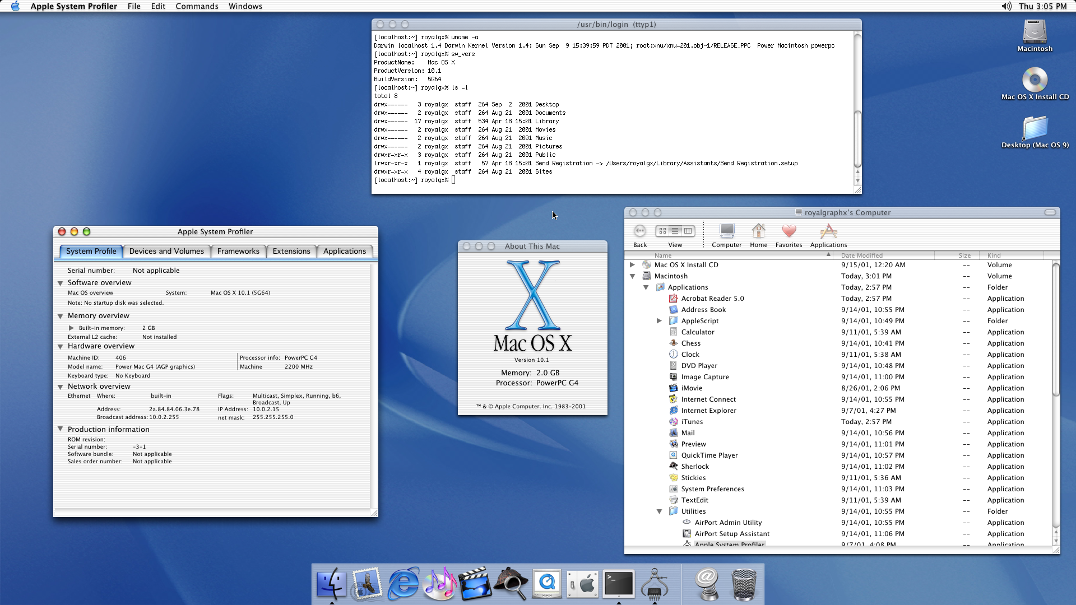Open Favorites in Finder toolbar

pos(789,235)
